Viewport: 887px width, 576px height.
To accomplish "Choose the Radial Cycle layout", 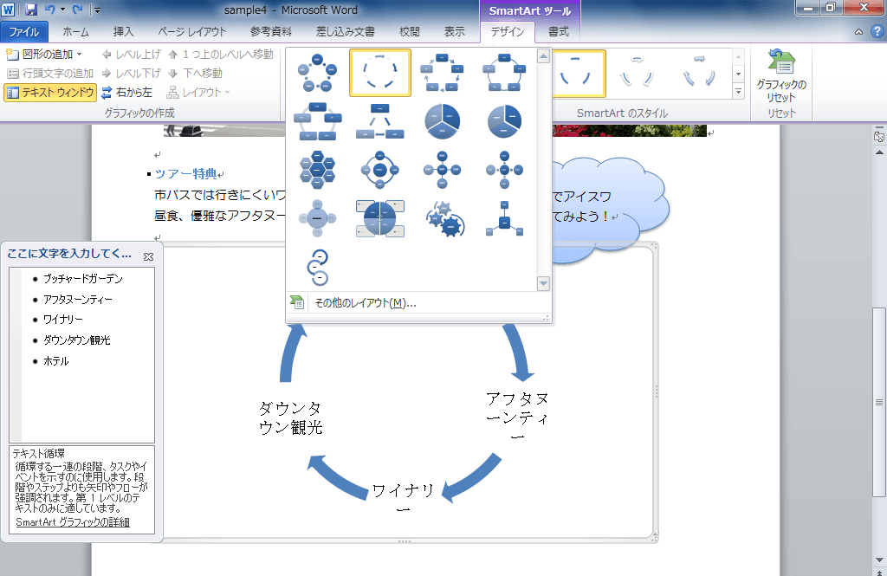I will tap(380, 170).
